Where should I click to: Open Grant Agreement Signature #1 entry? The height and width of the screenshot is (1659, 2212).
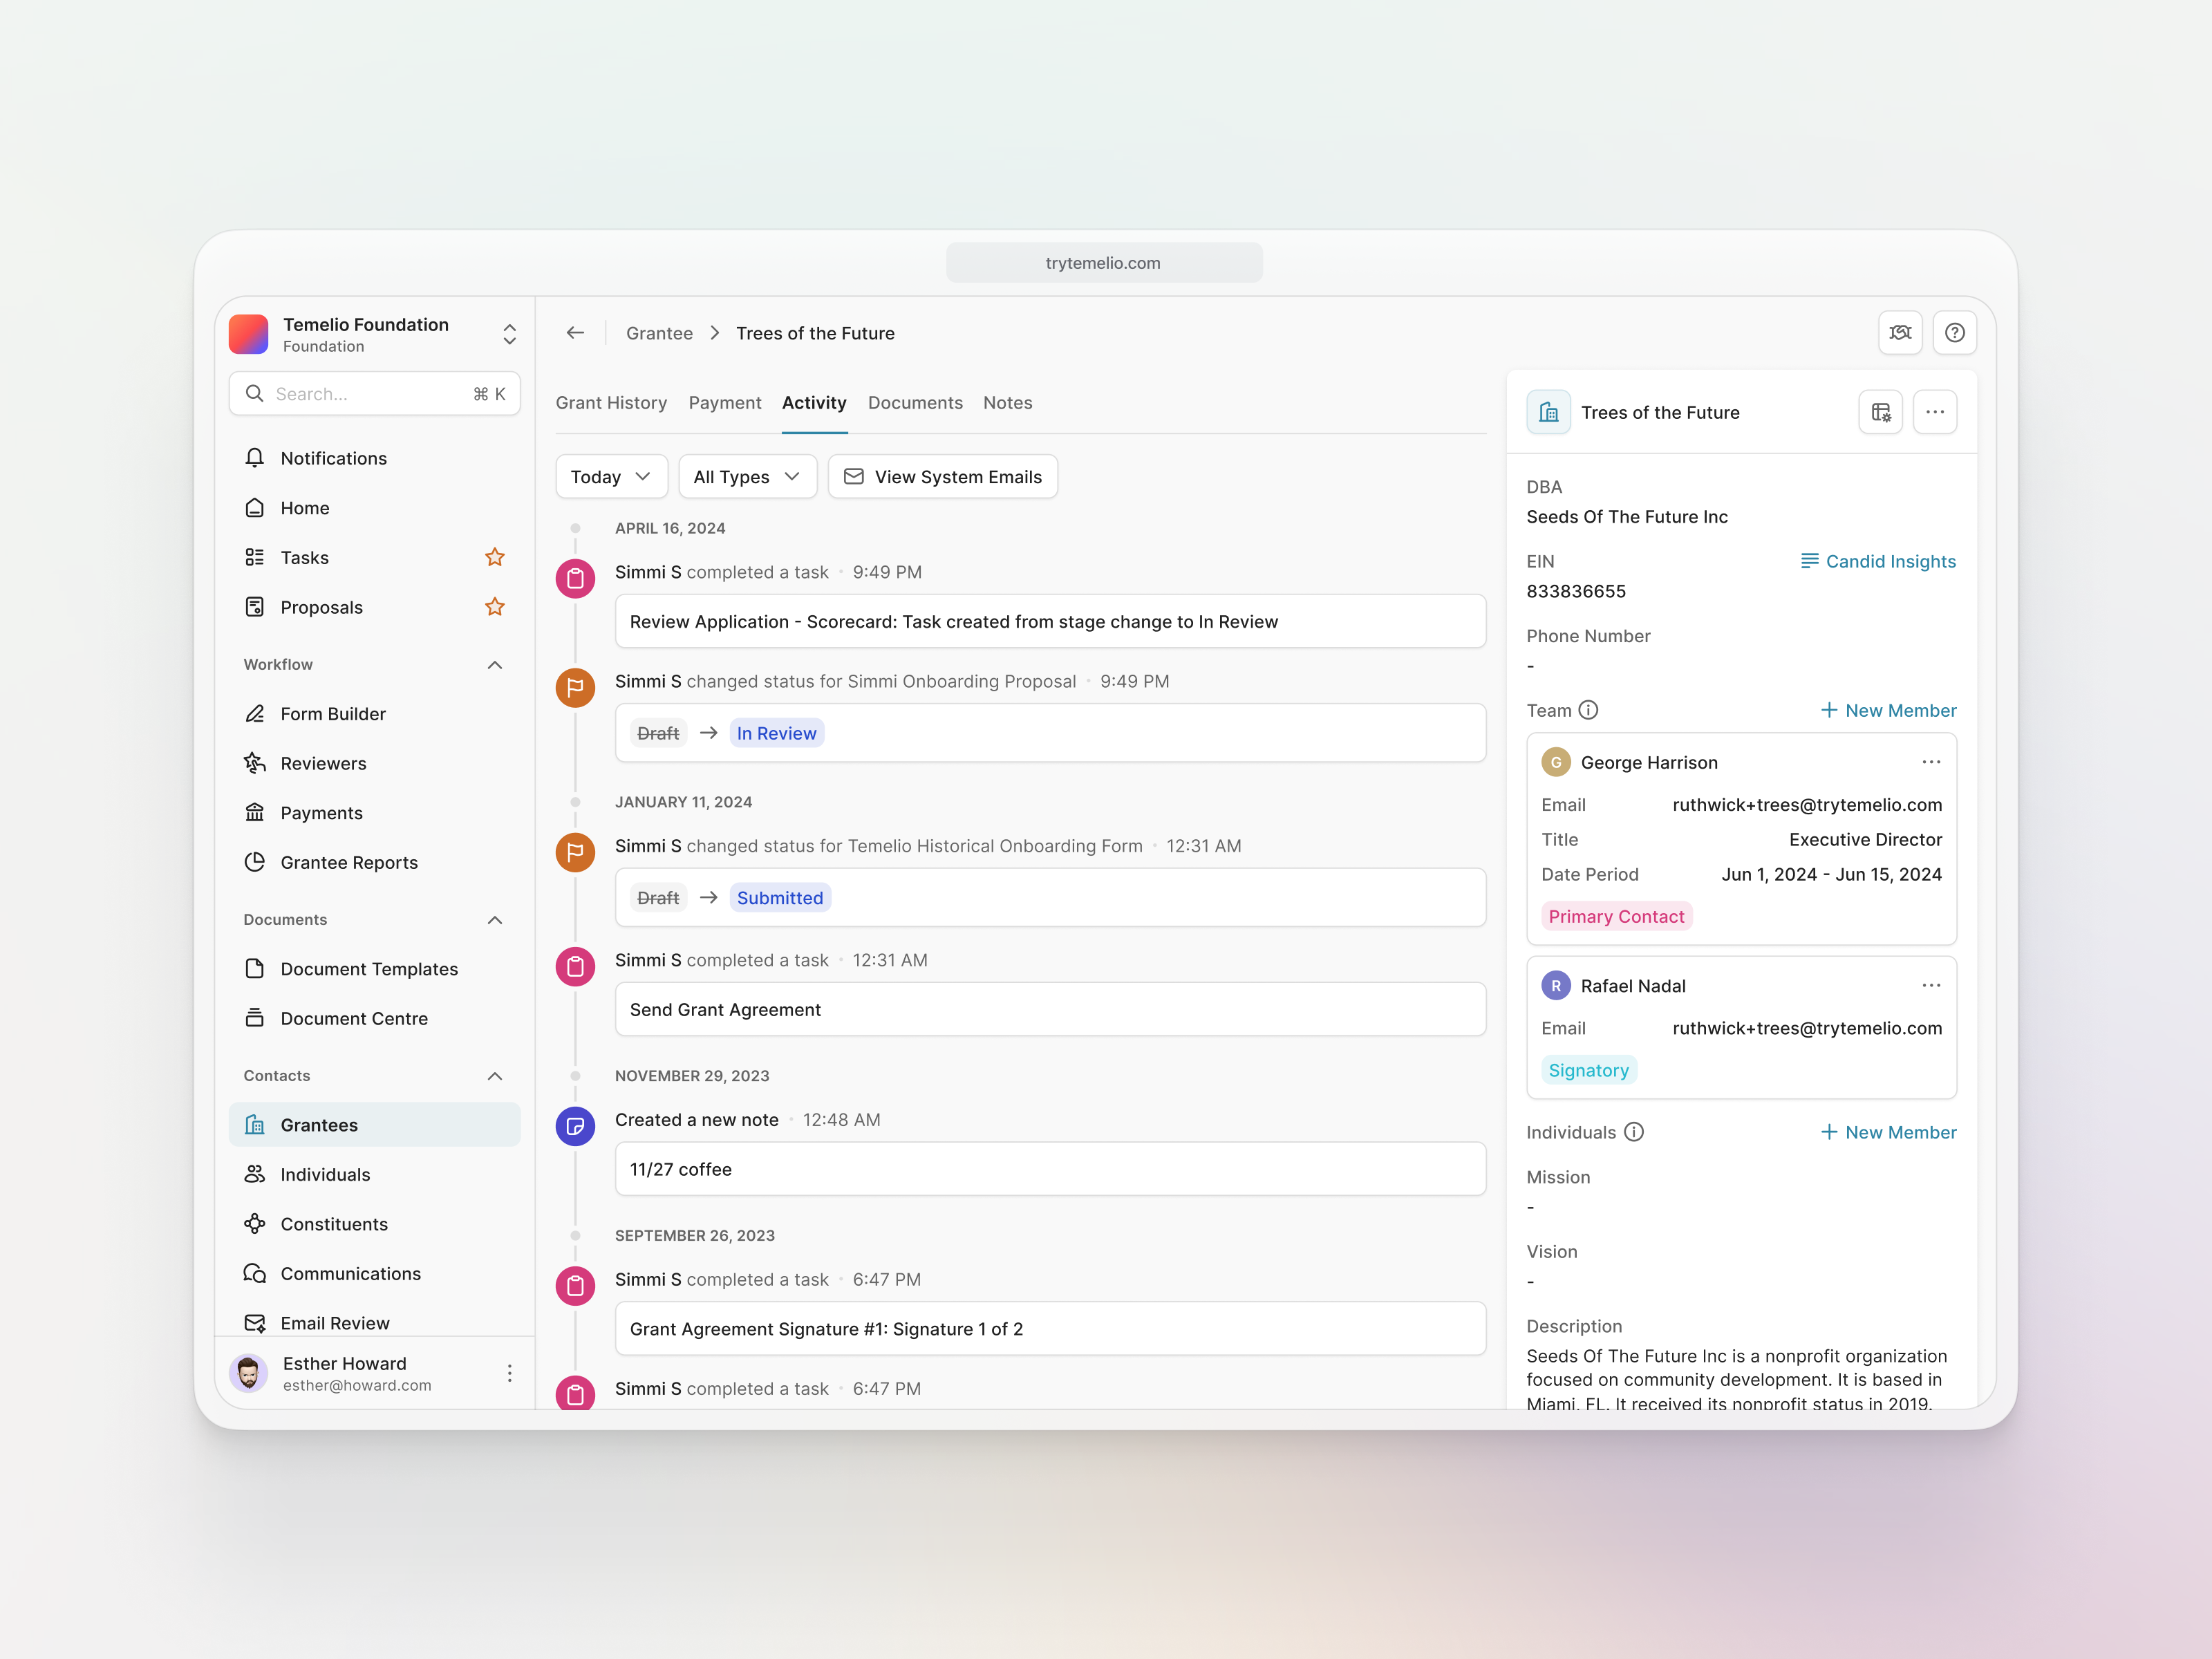[1050, 1329]
